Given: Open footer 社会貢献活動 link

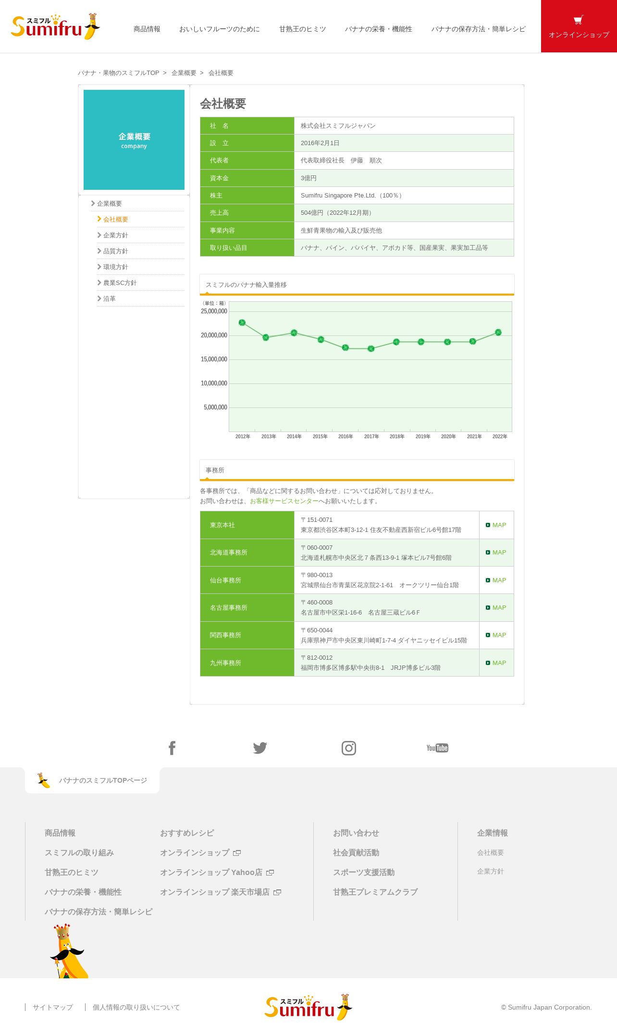Looking at the screenshot, I should pos(356,853).
